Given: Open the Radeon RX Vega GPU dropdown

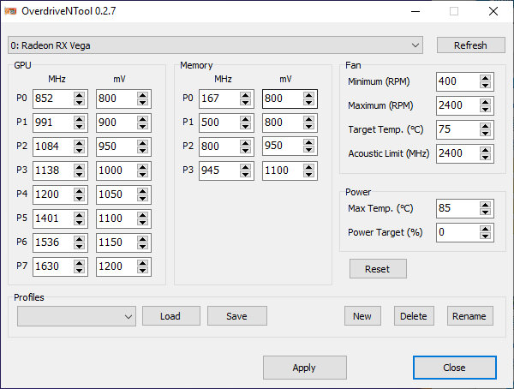Looking at the screenshot, I should pyautogui.click(x=215, y=45).
